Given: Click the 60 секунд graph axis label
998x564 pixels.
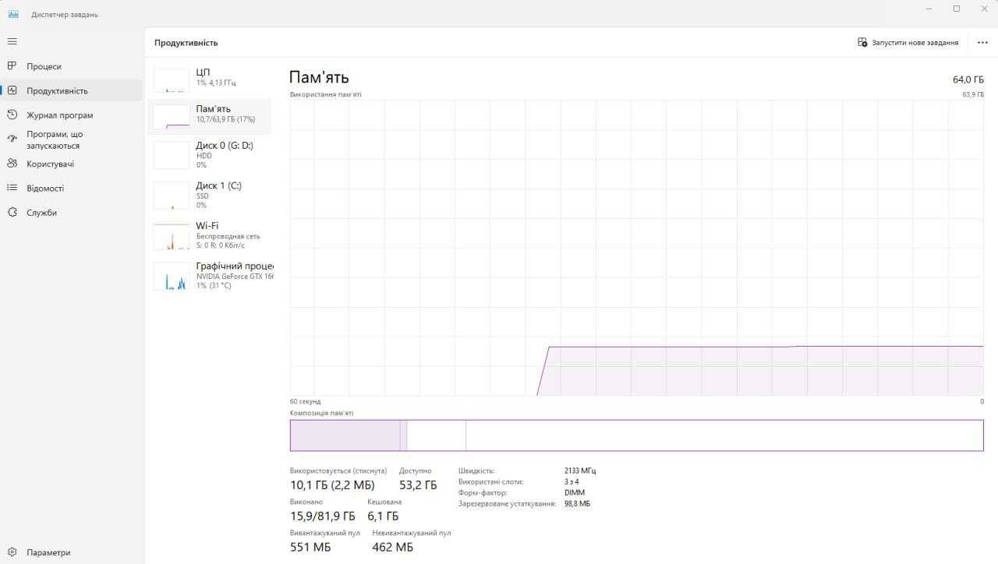Looking at the screenshot, I should point(305,401).
